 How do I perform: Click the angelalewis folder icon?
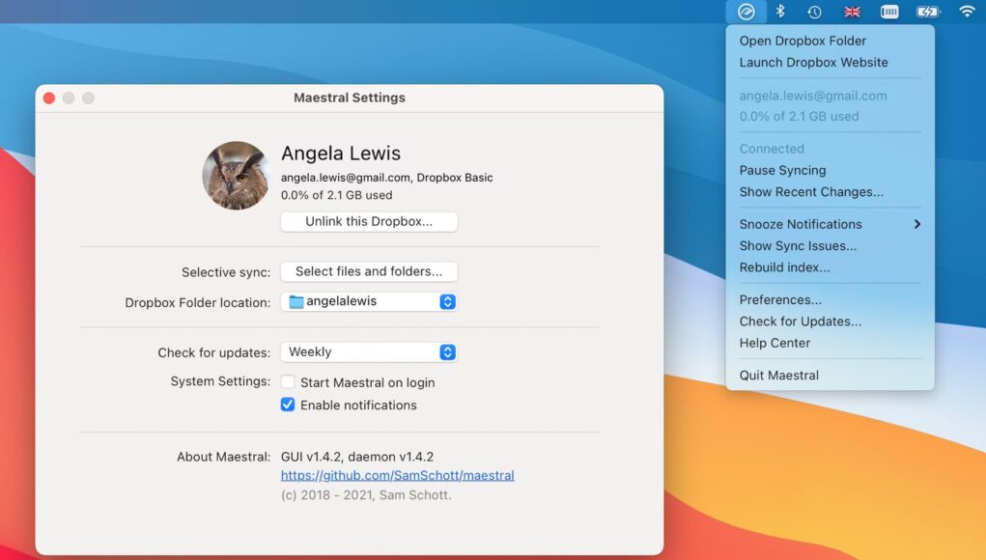[296, 301]
